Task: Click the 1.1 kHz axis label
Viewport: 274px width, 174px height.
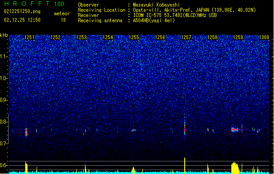Action: 3,57
